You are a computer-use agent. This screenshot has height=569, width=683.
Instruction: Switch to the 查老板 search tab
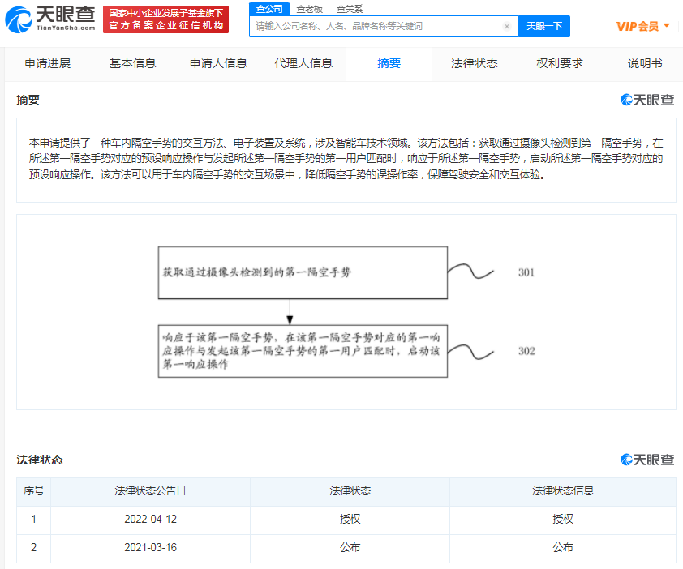pos(309,9)
